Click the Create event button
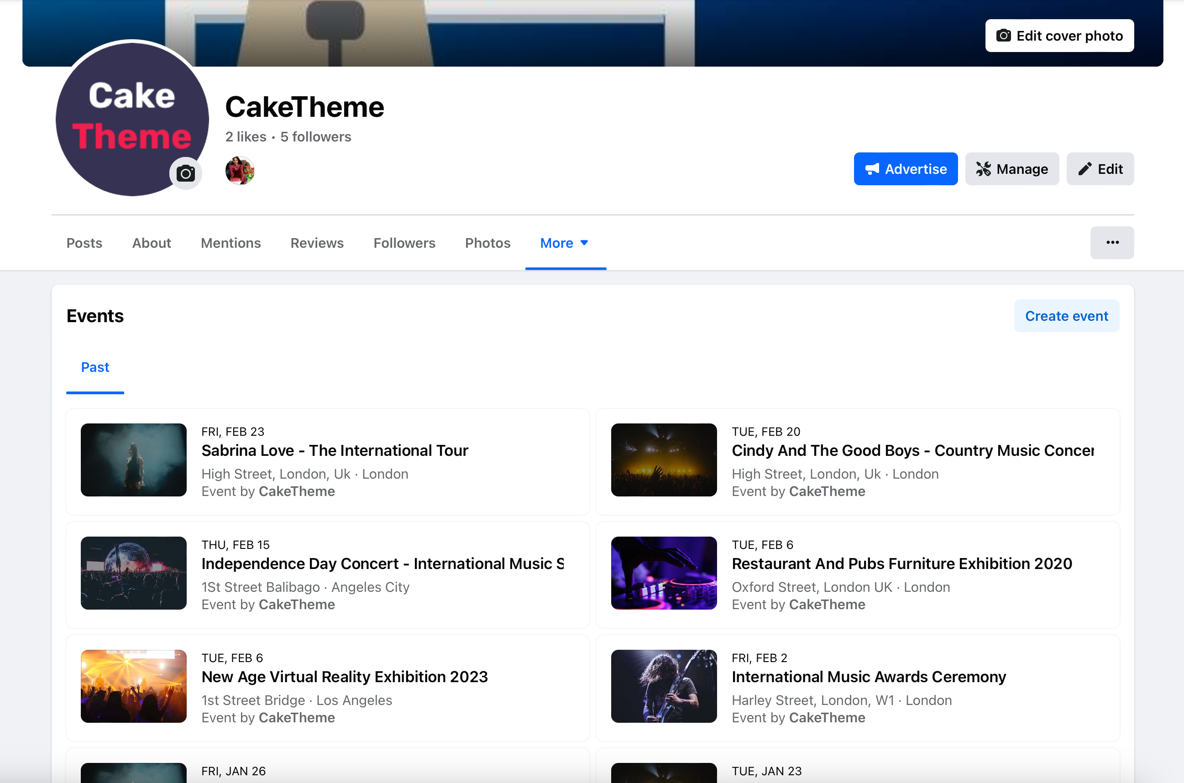 [1066, 316]
